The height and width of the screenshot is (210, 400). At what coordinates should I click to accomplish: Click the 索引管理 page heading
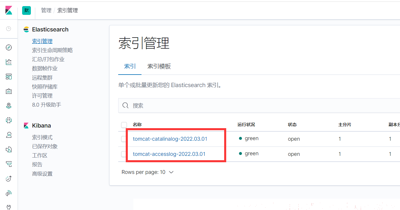click(x=144, y=44)
